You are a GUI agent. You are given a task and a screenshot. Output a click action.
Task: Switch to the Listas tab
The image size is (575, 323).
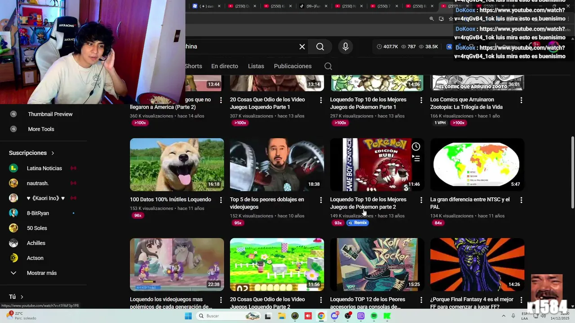coord(256,66)
